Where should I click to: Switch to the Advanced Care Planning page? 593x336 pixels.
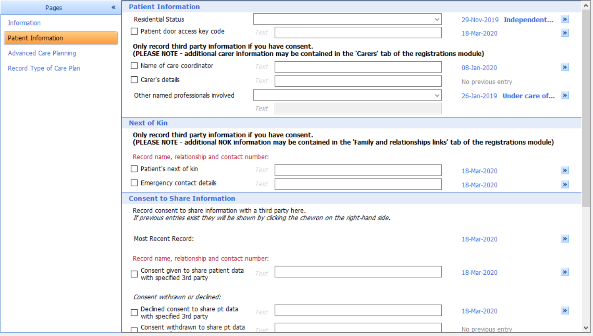click(42, 53)
